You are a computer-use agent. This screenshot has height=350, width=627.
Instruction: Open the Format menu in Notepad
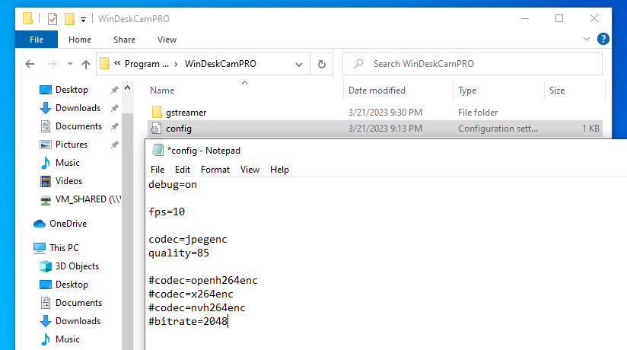coord(215,170)
